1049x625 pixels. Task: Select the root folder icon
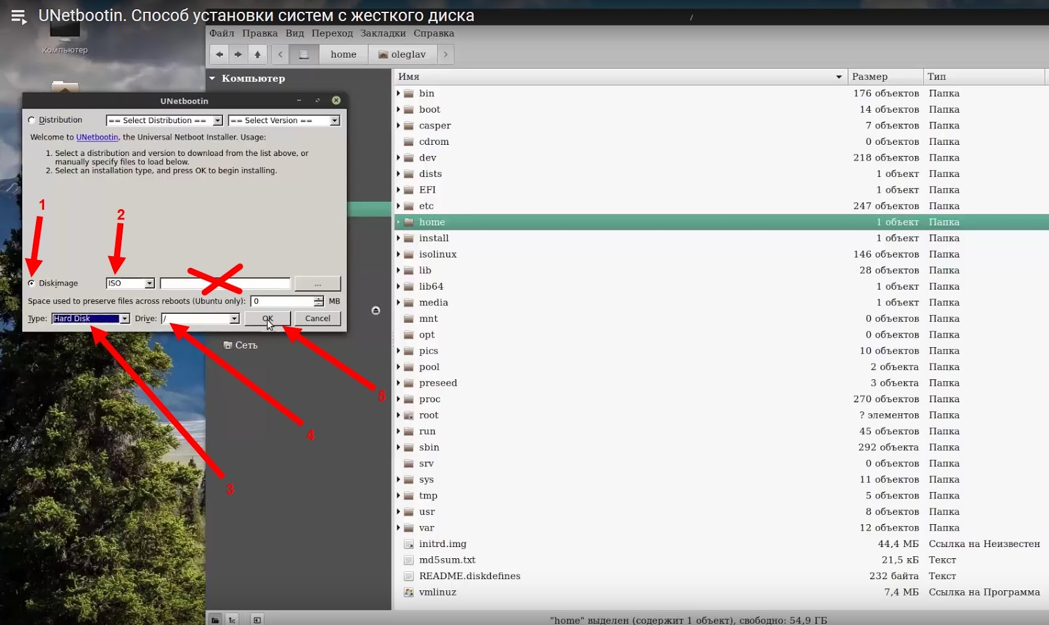point(408,415)
